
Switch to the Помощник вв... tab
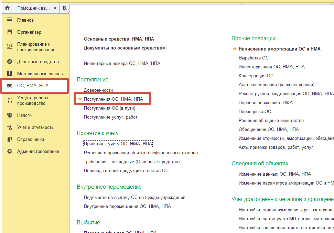click(34, 8)
